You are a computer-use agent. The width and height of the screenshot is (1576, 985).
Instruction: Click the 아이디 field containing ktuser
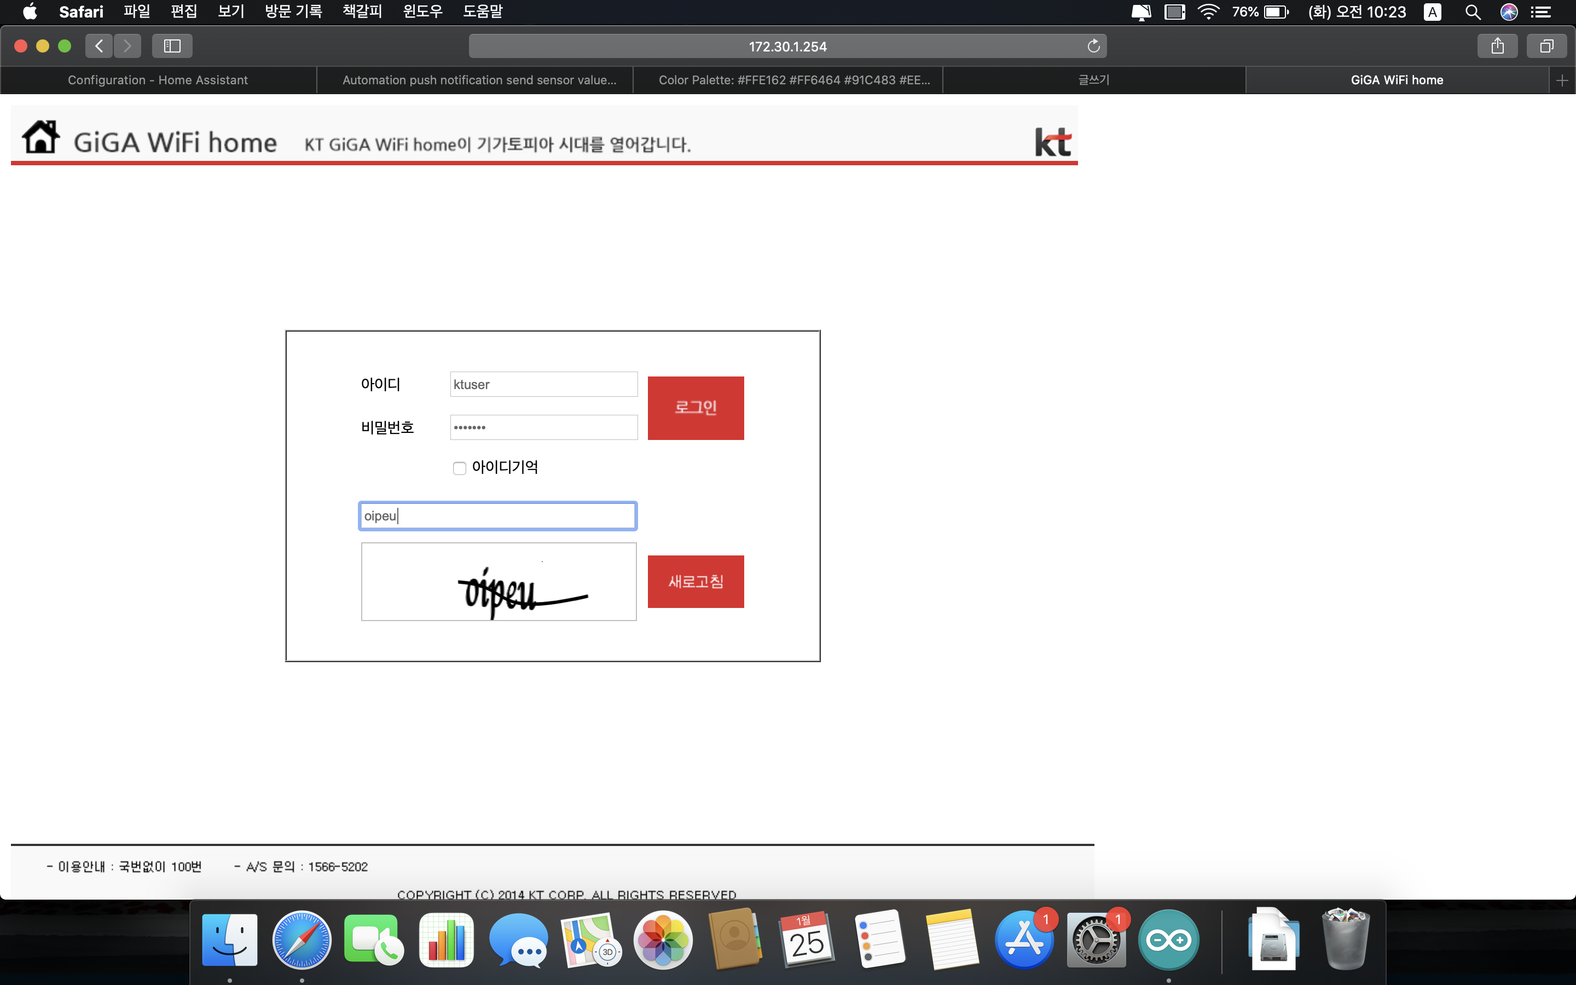(544, 384)
